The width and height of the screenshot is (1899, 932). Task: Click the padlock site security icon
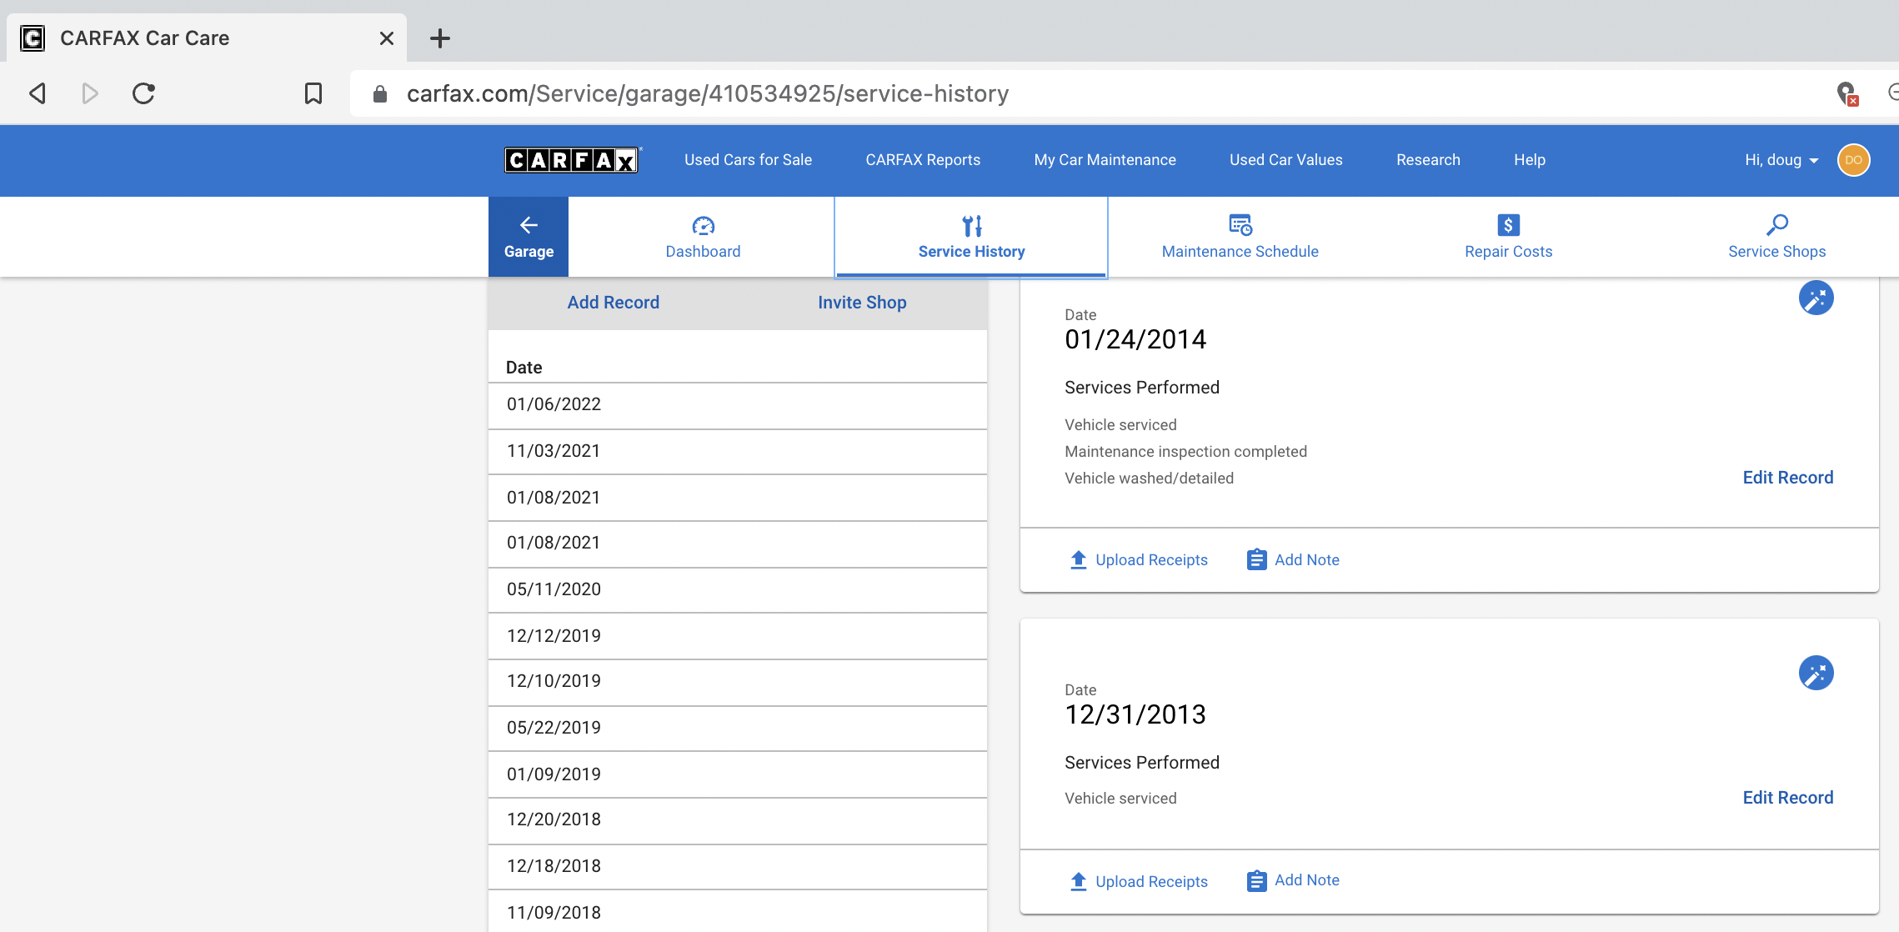click(380, 94)
